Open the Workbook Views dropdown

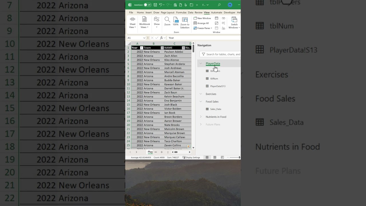pos(144,22)
